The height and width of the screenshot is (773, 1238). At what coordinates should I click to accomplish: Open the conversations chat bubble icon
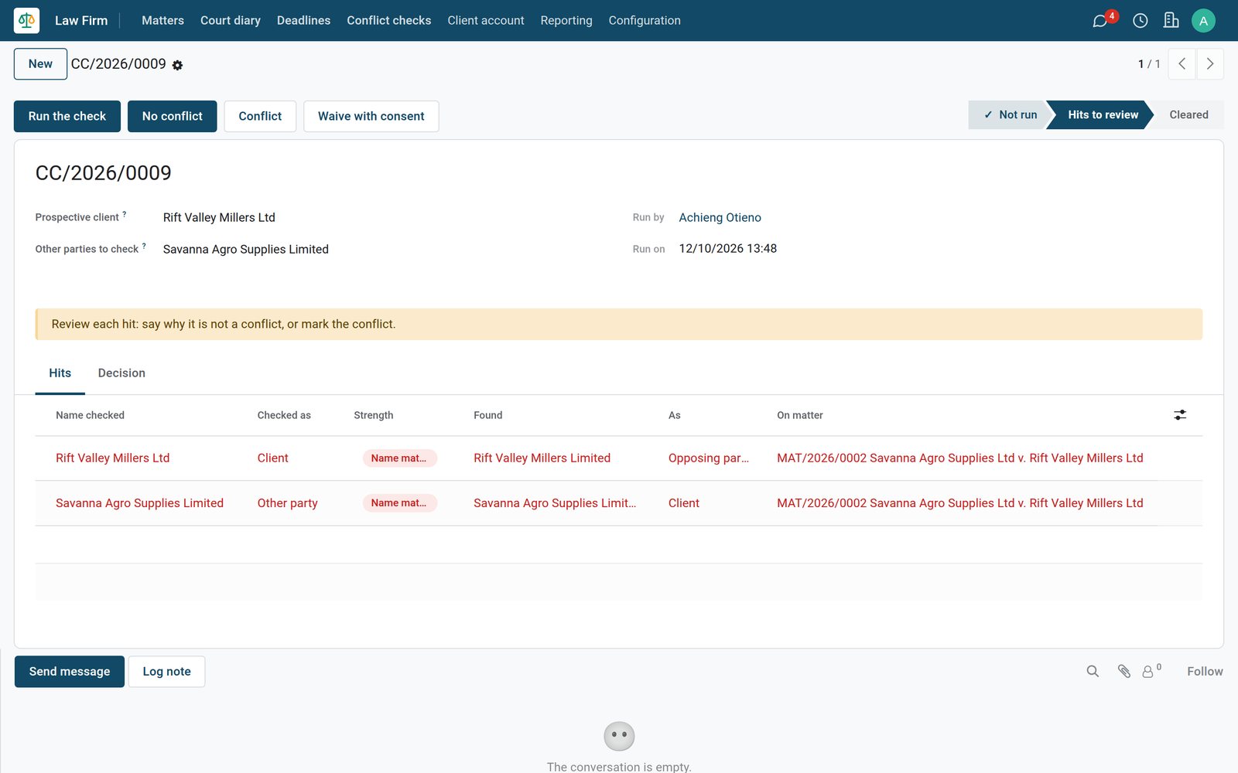point(1099,21)
